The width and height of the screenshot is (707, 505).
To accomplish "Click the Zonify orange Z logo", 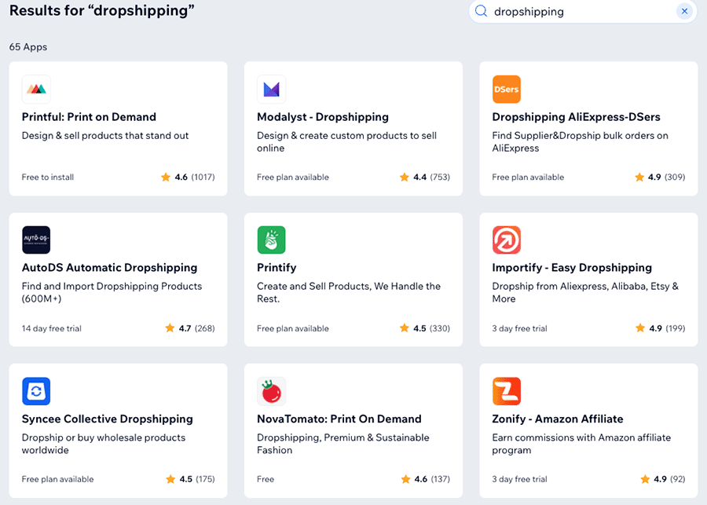I will click(x=507, y=391).
